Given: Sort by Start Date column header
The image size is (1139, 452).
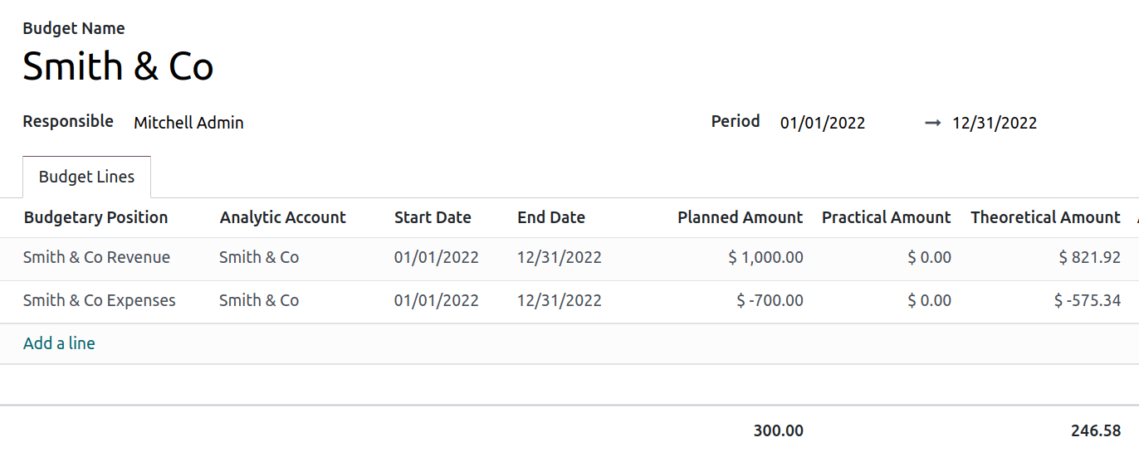Looking at the screenshot, I should click(x=433, y=217).
